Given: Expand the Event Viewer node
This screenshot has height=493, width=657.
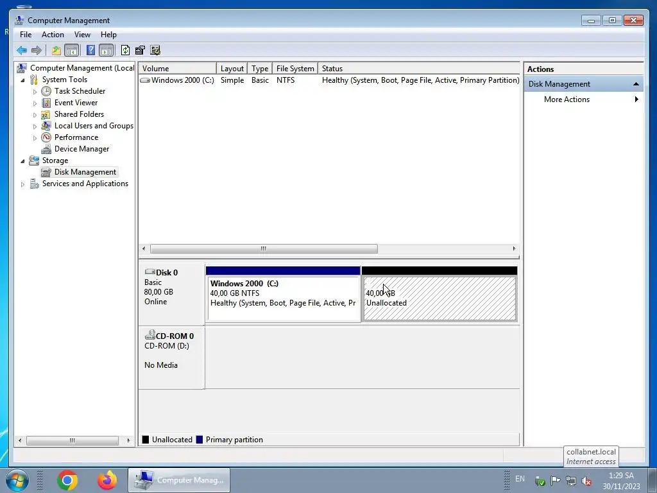Looking at the screenshot, I should (x=35, y=103).
